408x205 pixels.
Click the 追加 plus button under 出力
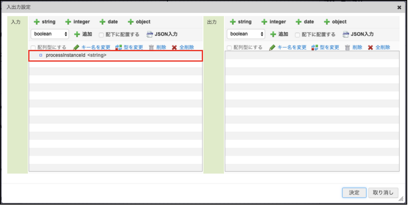[x=279, y=34]
